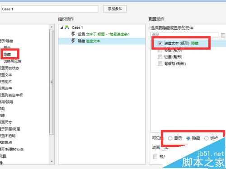Choose the 设置尺寸 action
The image size is (226, 169).
pos(6,122)
